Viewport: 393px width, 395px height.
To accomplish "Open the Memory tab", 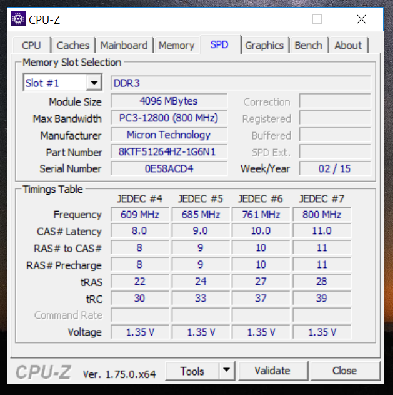I will [x=177, y=46].
